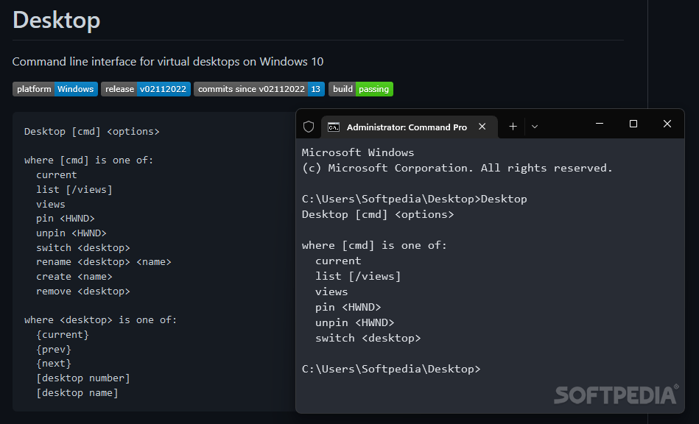The width and height of the screenshot is (699, 424).
Task: Click 'switch <desktop>' in the terminal output
Action: tap(368, 338)
